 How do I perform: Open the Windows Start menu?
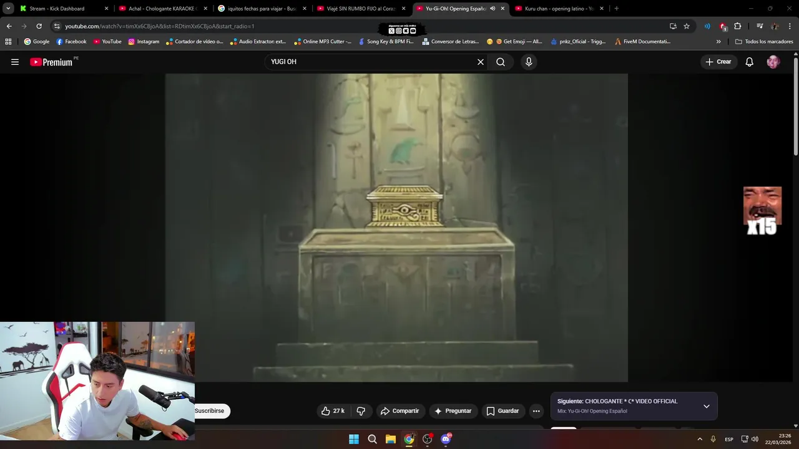coord(354,439)
